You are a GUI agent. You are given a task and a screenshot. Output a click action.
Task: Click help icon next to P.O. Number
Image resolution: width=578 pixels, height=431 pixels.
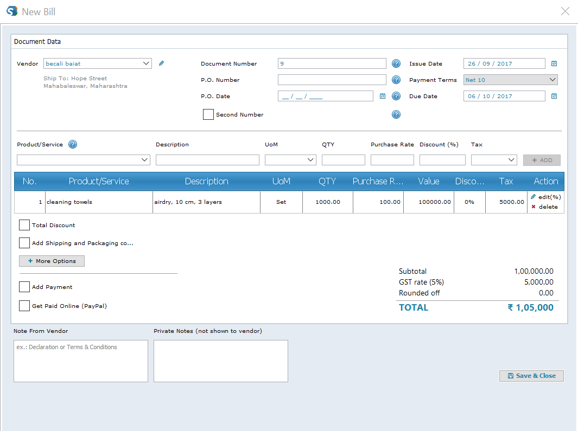pos(396,80)
